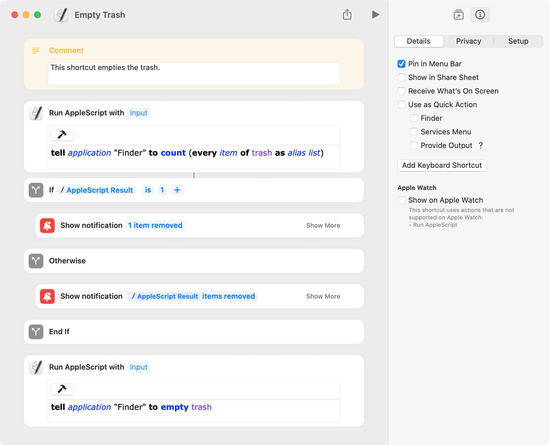Click the bell icon of 'items removed' notification
This screenshot has width=550, height=445.
coord(47,296)
